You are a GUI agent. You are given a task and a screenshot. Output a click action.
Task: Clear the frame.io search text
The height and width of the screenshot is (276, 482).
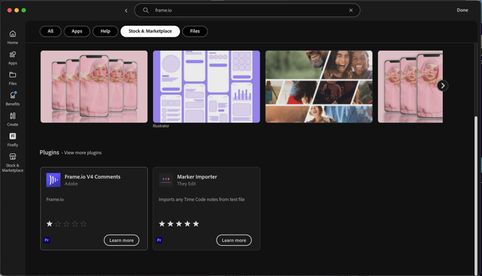(351, 10)
